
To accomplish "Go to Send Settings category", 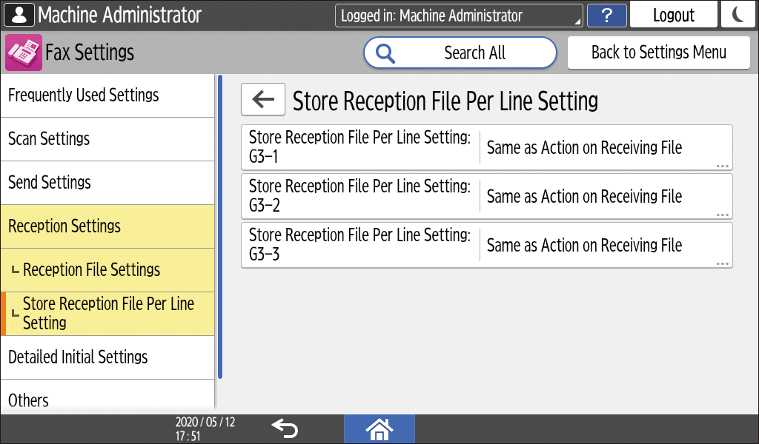I will pyautogui.click(x=107, y=183).
